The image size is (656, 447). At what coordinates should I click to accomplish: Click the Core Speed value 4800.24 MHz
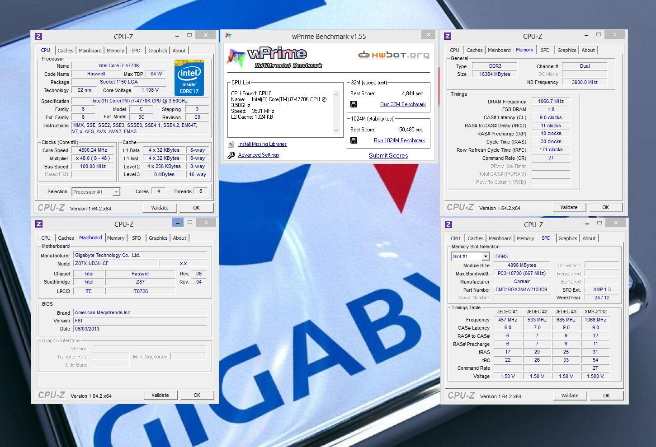[93, 150]
